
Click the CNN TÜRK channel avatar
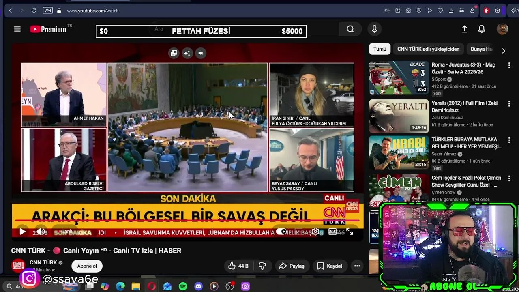18,266
